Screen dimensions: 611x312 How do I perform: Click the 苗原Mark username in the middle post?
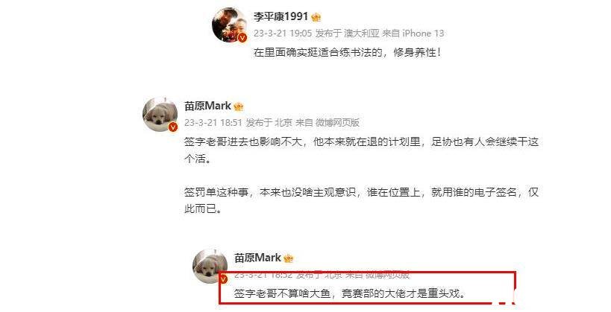(207, 106)
